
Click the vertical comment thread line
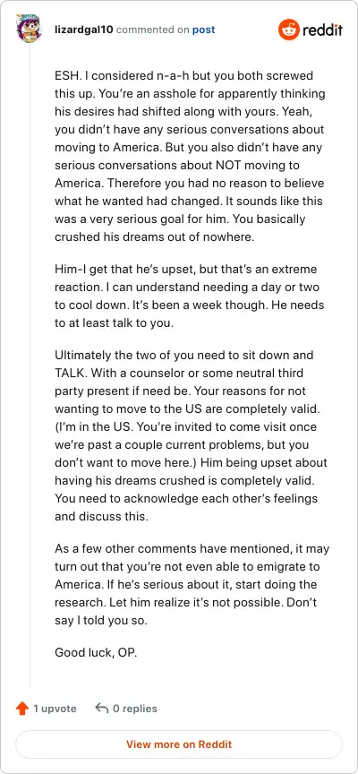coord(30,366)
